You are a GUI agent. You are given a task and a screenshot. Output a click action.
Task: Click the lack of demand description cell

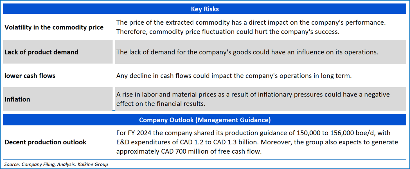coord(247,52)
